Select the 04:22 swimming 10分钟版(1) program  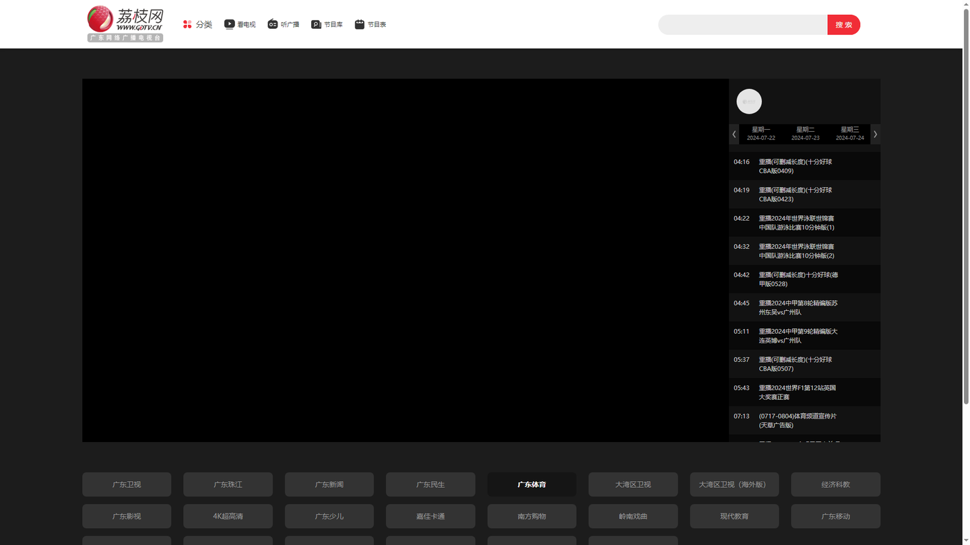tap(804, 223)
